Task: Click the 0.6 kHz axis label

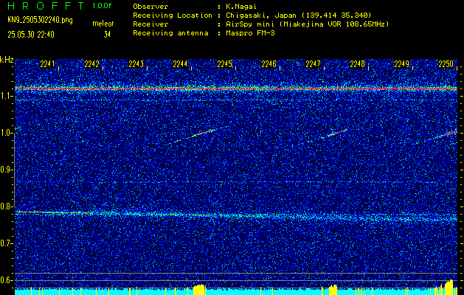Action: tap(5, 280)
